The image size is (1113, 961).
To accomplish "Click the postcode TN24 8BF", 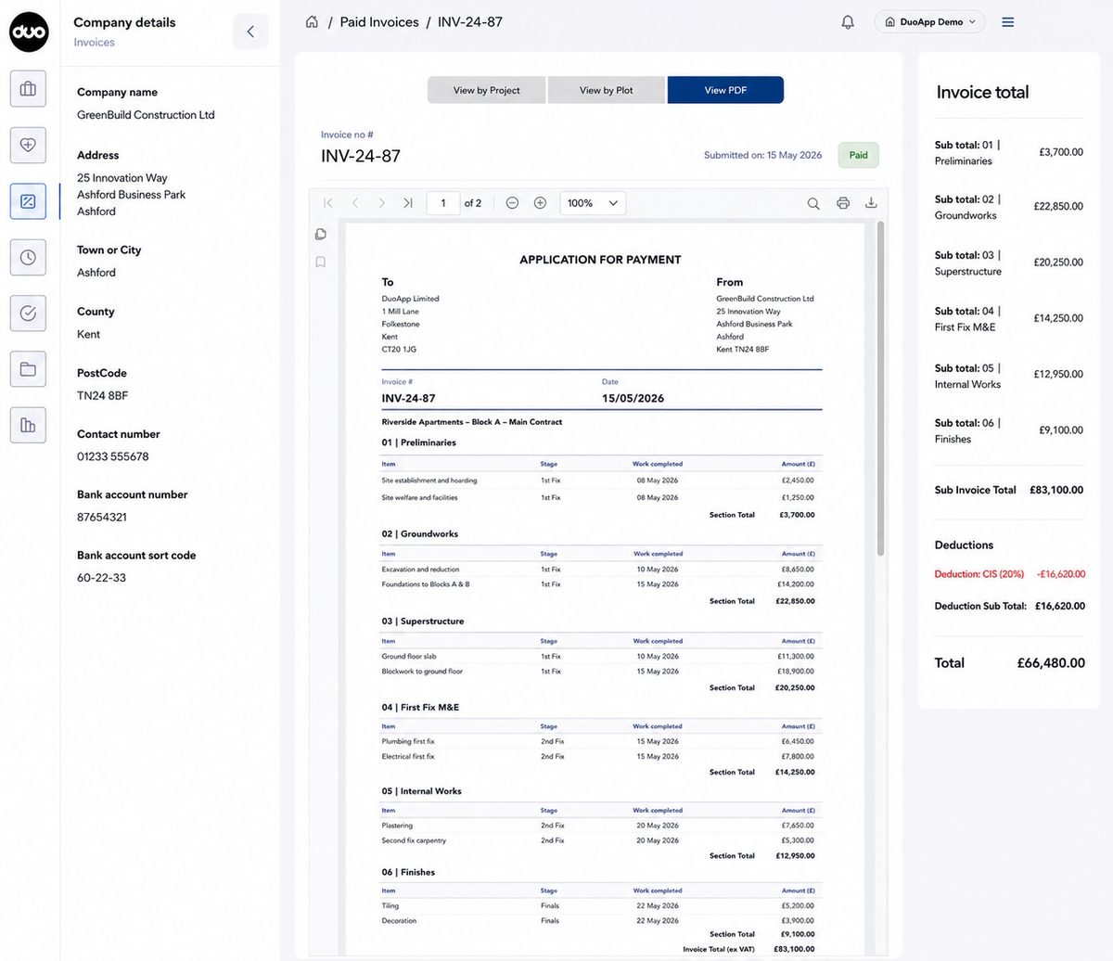I will pyautogui.click(x=103, y=395).
